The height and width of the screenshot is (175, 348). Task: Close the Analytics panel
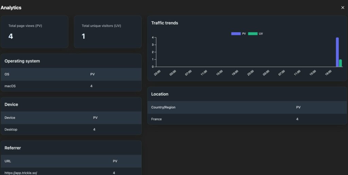pyautogui.click(x=343, y=7)
